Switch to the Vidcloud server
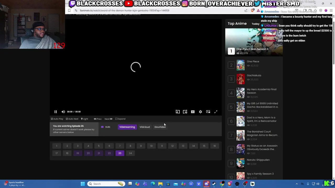 point(145,127)
